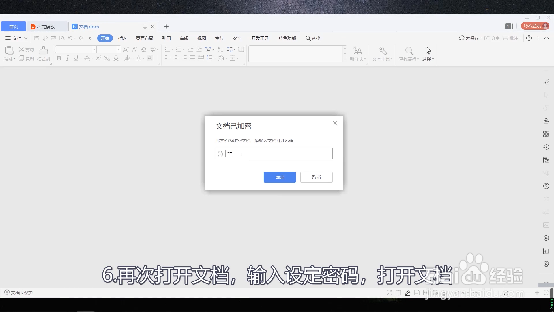Open the 批注 dropdown
This screenshot has width=554, height=312.
pos(512,38)
